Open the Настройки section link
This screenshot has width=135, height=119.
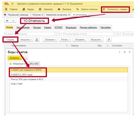pyautogui.click(x=105, y=28)
